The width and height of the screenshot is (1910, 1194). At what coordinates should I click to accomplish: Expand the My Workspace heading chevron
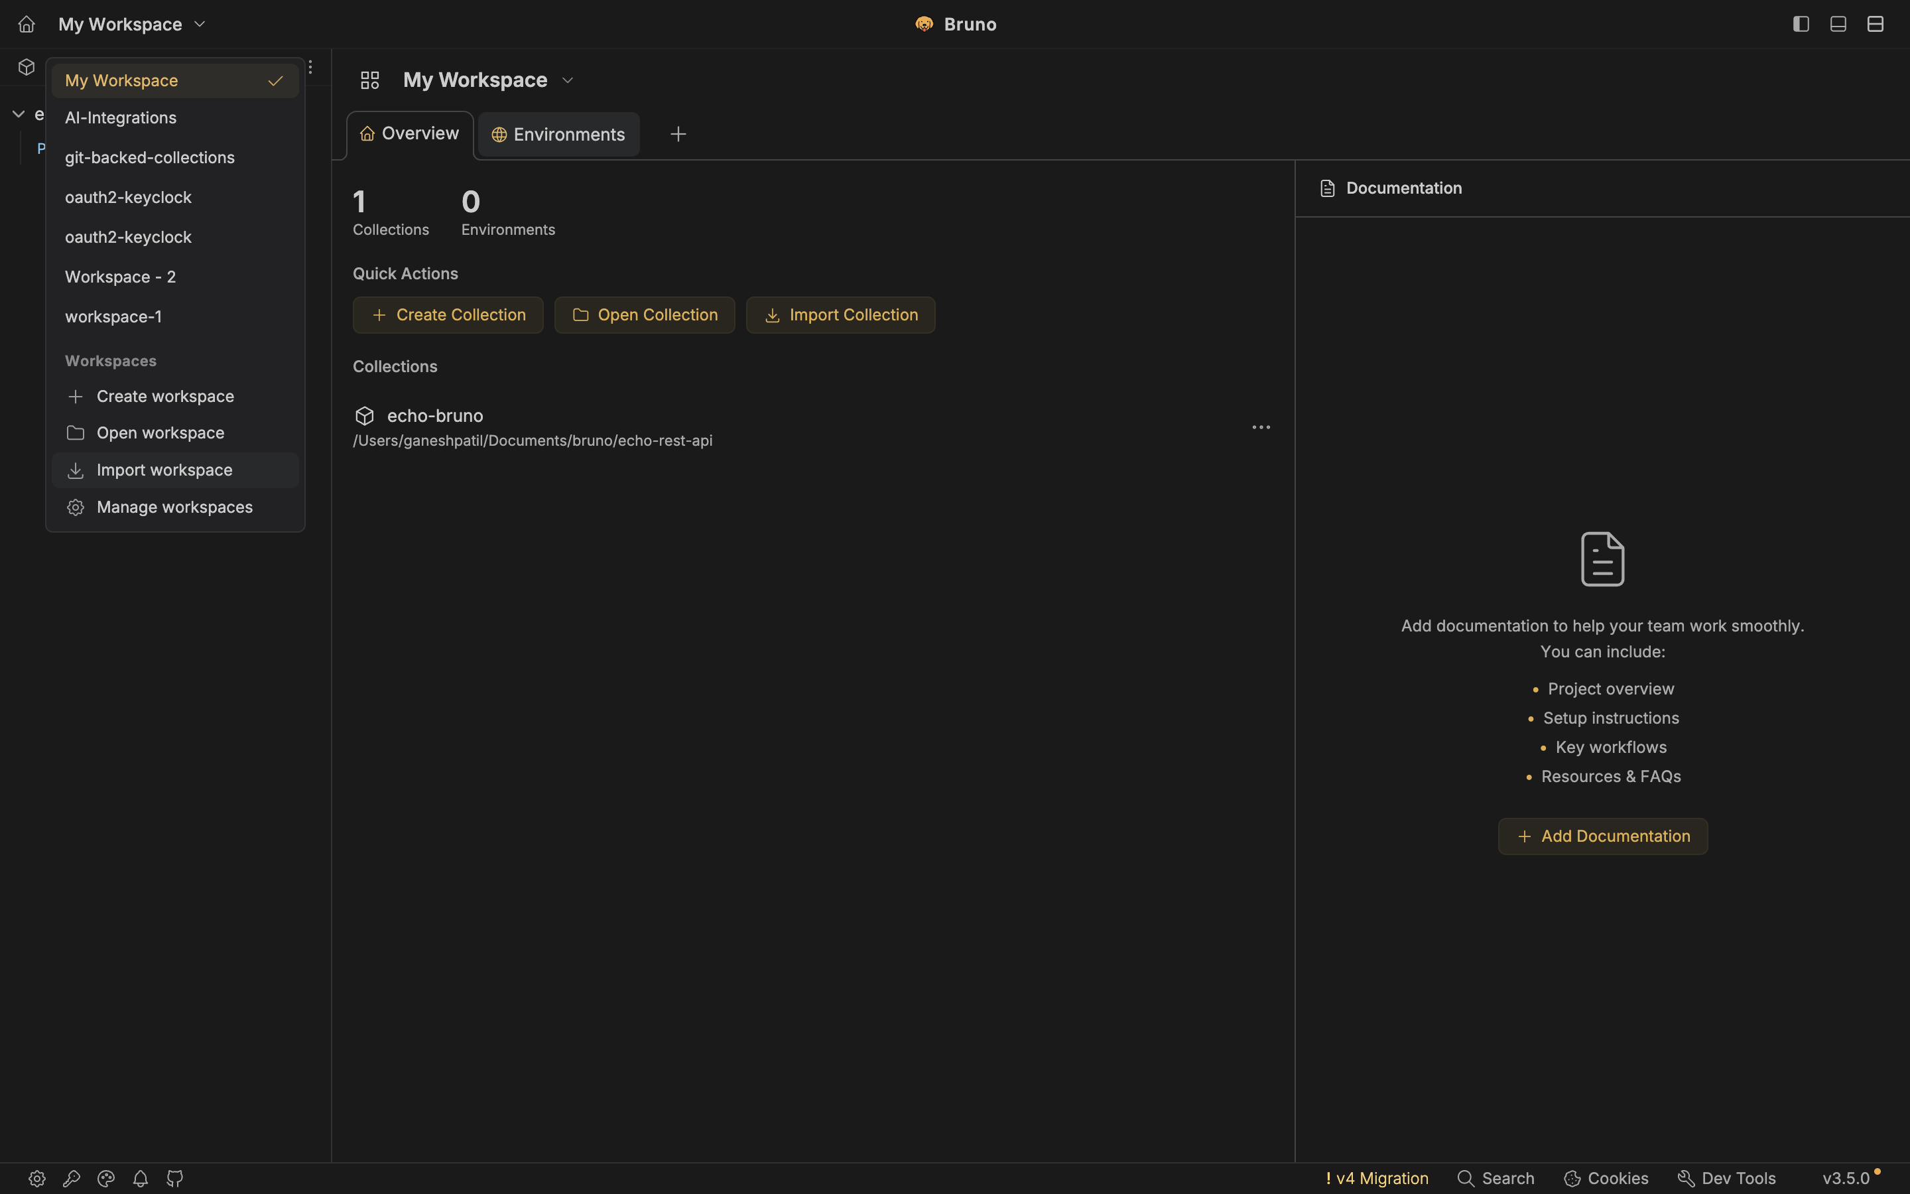[x=568, y=80]
